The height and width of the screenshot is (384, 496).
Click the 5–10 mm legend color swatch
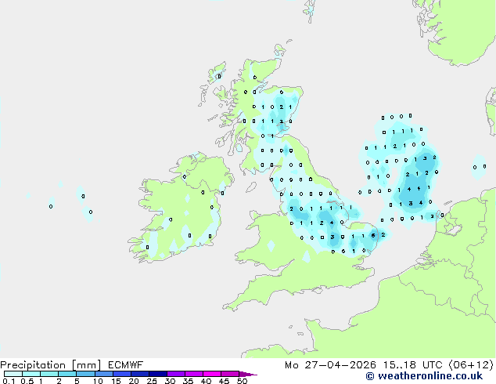[x=85, y=374]
